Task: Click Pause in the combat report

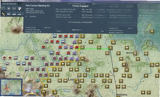Action: tap(59, 31)
